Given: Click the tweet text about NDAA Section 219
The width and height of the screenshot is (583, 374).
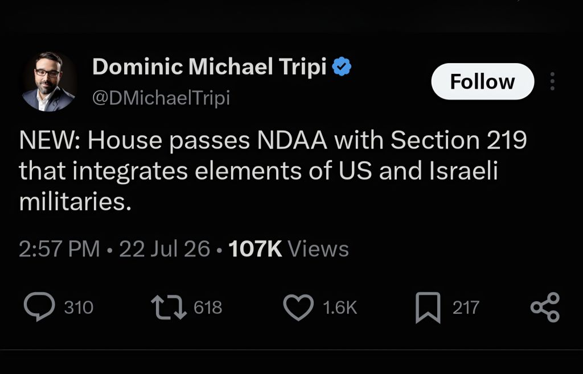Looking at the screenshot, I should pos(273,171).
